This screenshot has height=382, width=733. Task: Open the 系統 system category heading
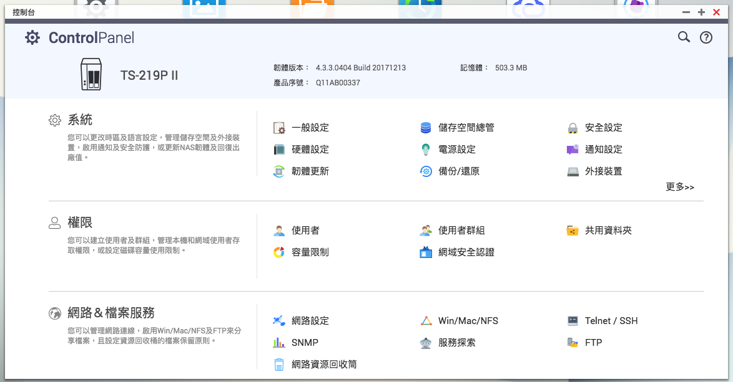pos(80,120)
